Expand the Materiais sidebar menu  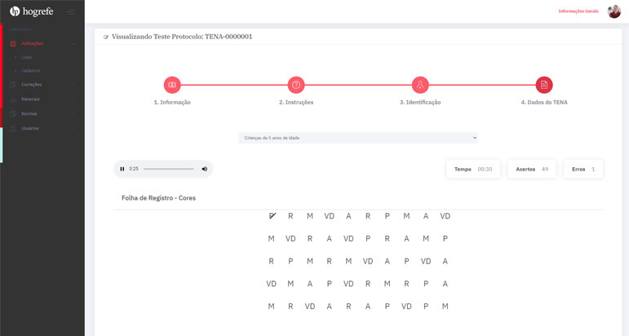click(x=41, y=99)
